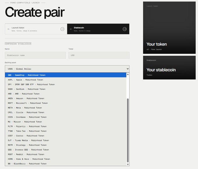Pick PLTR · Palantir option
Viewport: 198px width, 169px height.
point(66,126)
